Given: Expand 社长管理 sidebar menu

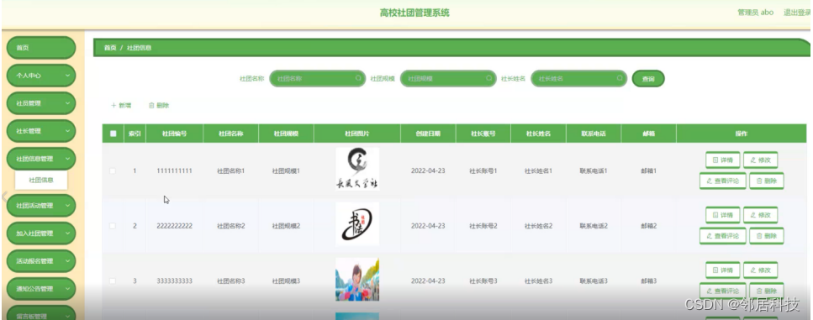Looking at the screenshot, I should click(41, 131).
